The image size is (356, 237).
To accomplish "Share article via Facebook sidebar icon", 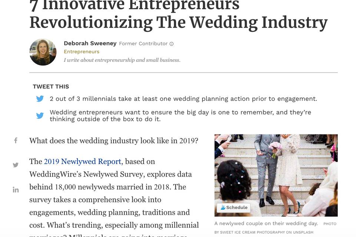I will tap(16, 140).
